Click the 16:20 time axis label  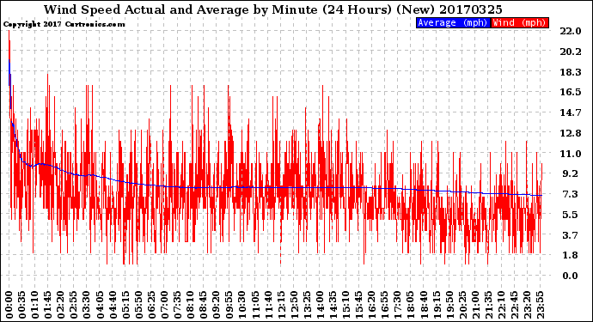coord(371,305)
